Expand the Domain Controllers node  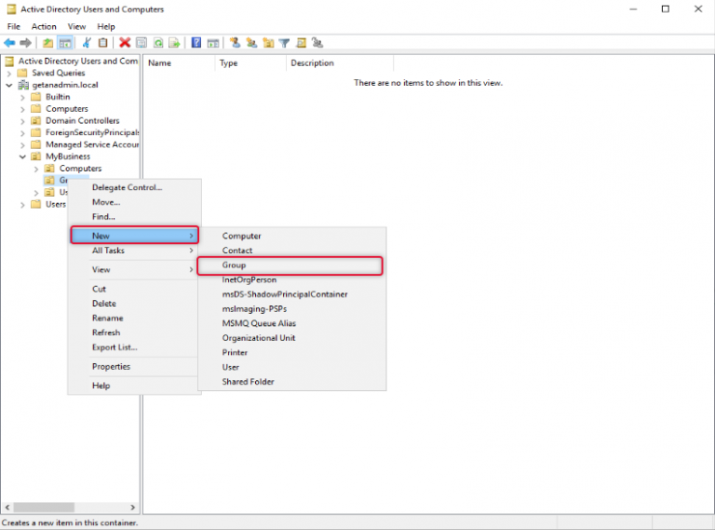[22, 121]
